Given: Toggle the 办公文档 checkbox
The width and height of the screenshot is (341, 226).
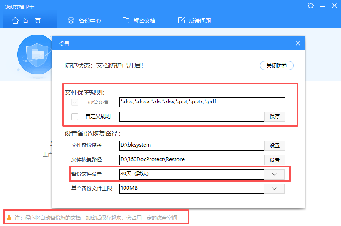Looking at the screenshot, I should (x=75, y=102).
